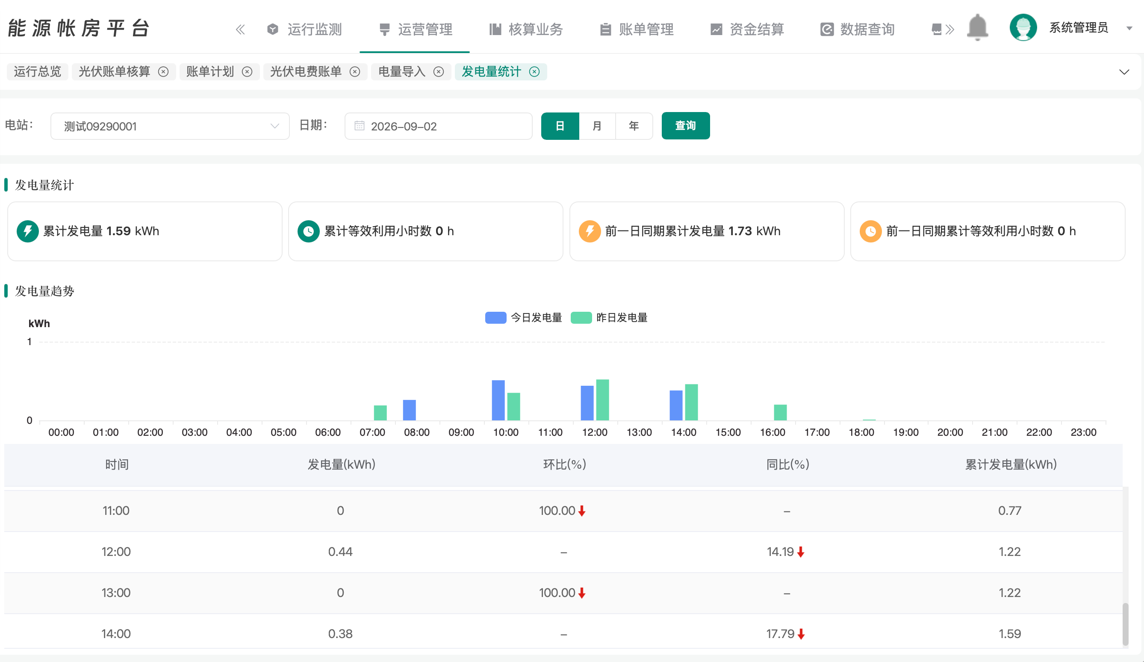1144x662 pixels.
Task: Open the 数据查询 menu
Action: [x=857, y=30]
